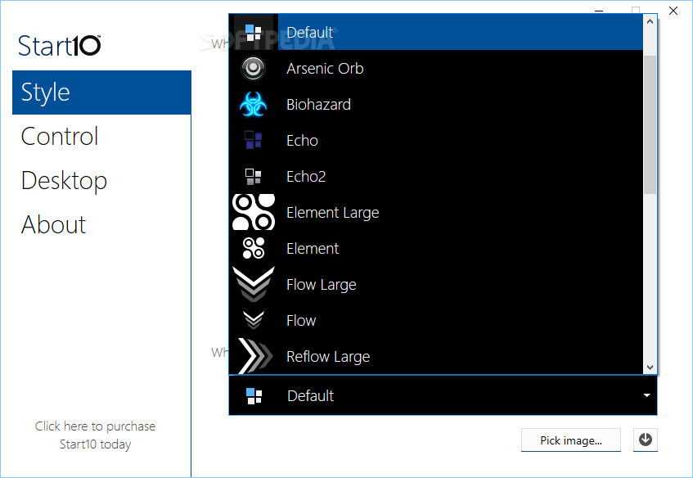Choose the Arsenic Orb list entry
This screenshot has width=693, height=478.
(x=436, y=69)
